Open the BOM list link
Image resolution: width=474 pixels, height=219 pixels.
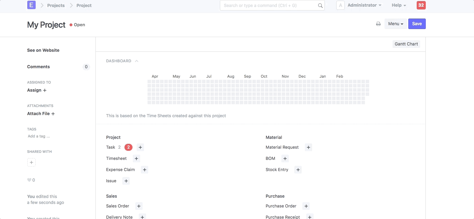click(x=271, y=158)
